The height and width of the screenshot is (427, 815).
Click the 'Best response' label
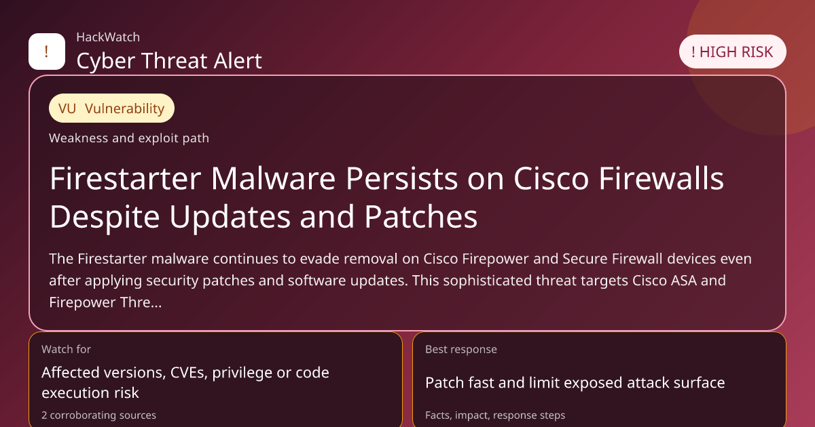[x=460, y=349]
